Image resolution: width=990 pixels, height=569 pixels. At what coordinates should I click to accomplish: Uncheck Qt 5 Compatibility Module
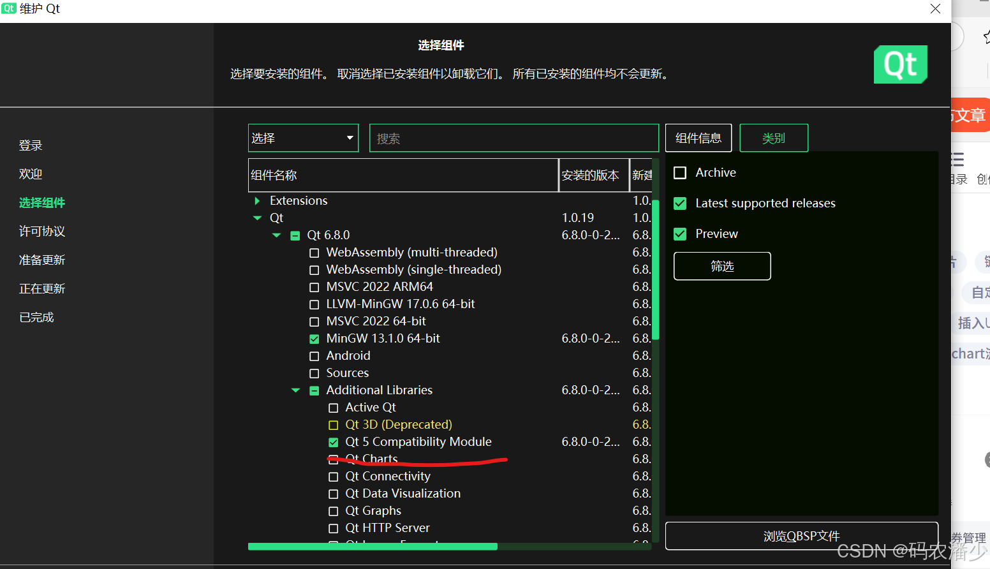pos(333,443)
